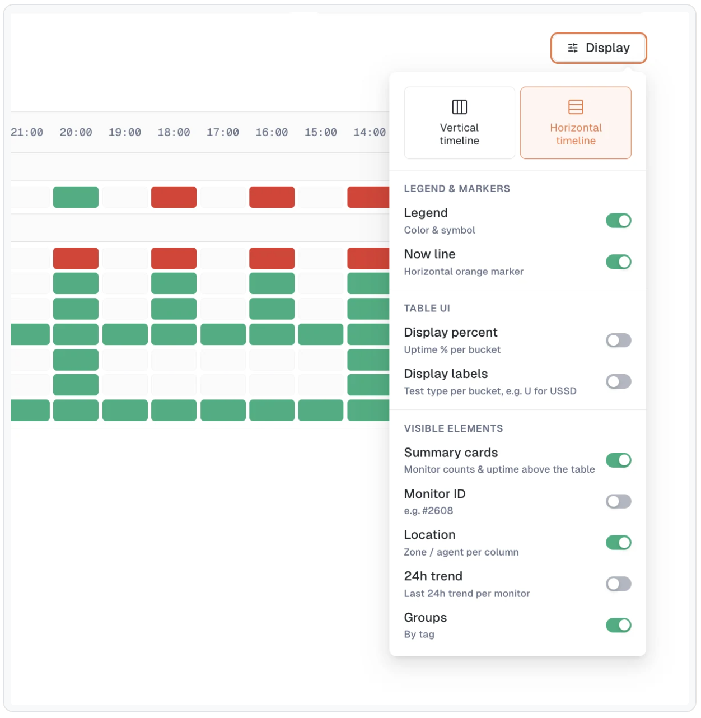The image size is (701, 718).
Task: Click the 21:00 time column header
Action: pyautogui.click(x=27, y=133)
